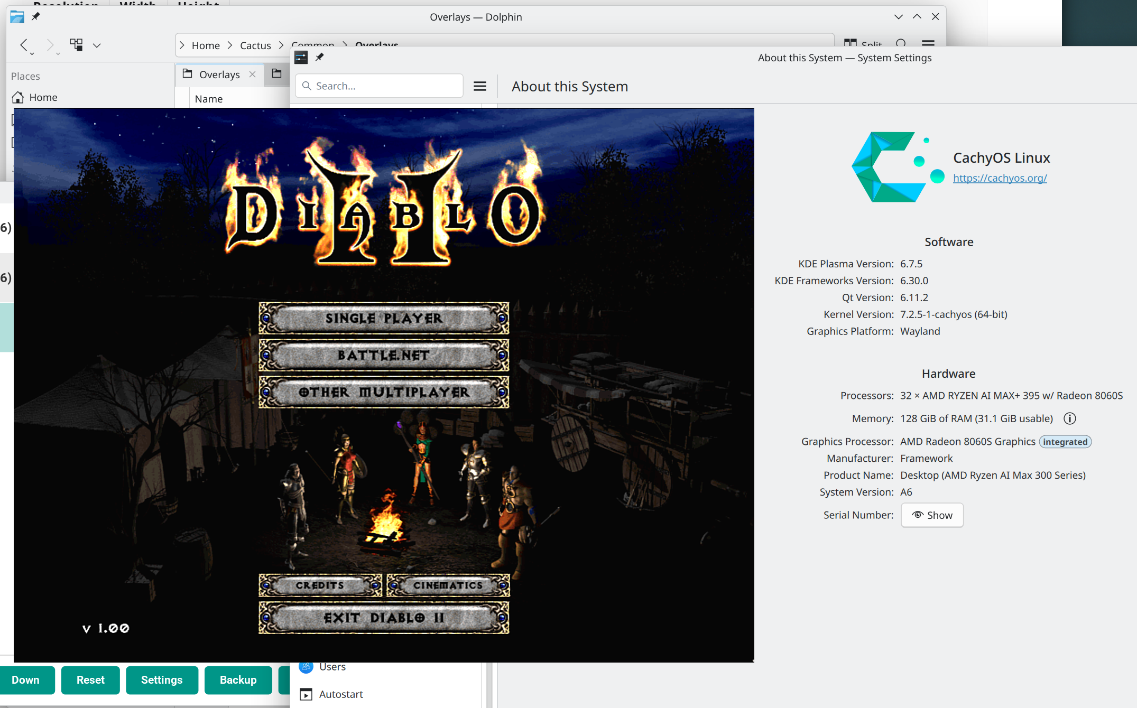The image size is (1137, 708).
Task: Open Home in Dolphin Places panel
Action: (43, 97)
